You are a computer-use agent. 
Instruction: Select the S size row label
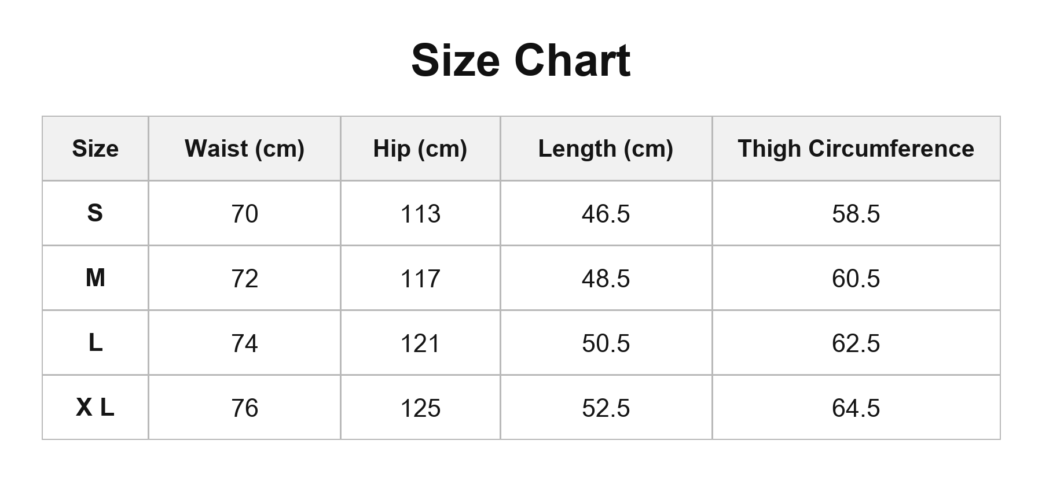coord(96,213)
